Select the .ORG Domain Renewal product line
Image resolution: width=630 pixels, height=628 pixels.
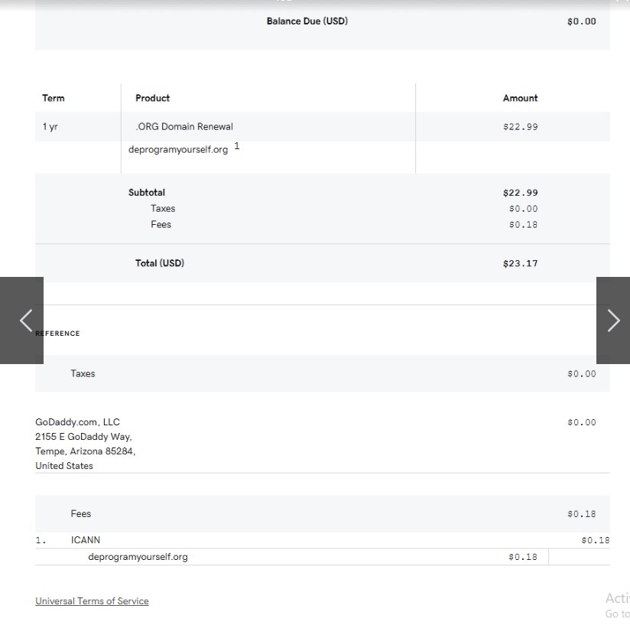(x=184, y=127)
